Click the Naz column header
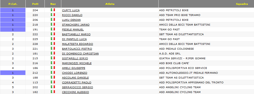254x94 pixels. [x=53, y=4]
